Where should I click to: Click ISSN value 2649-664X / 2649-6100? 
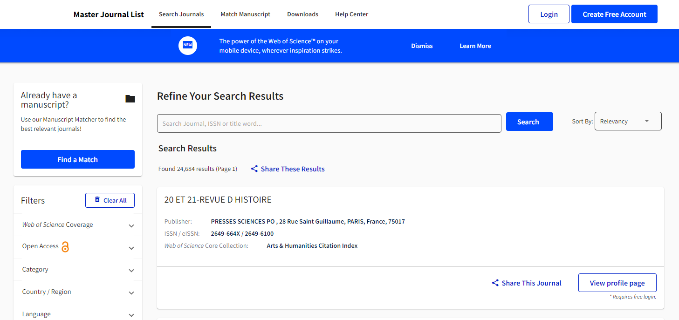(242, 233)
